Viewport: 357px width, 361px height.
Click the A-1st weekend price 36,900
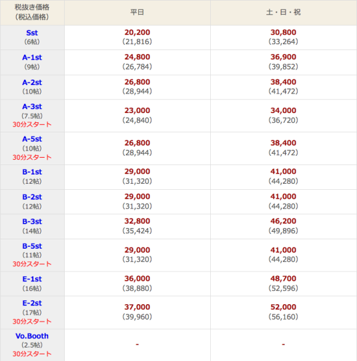[x=283, y=57]
